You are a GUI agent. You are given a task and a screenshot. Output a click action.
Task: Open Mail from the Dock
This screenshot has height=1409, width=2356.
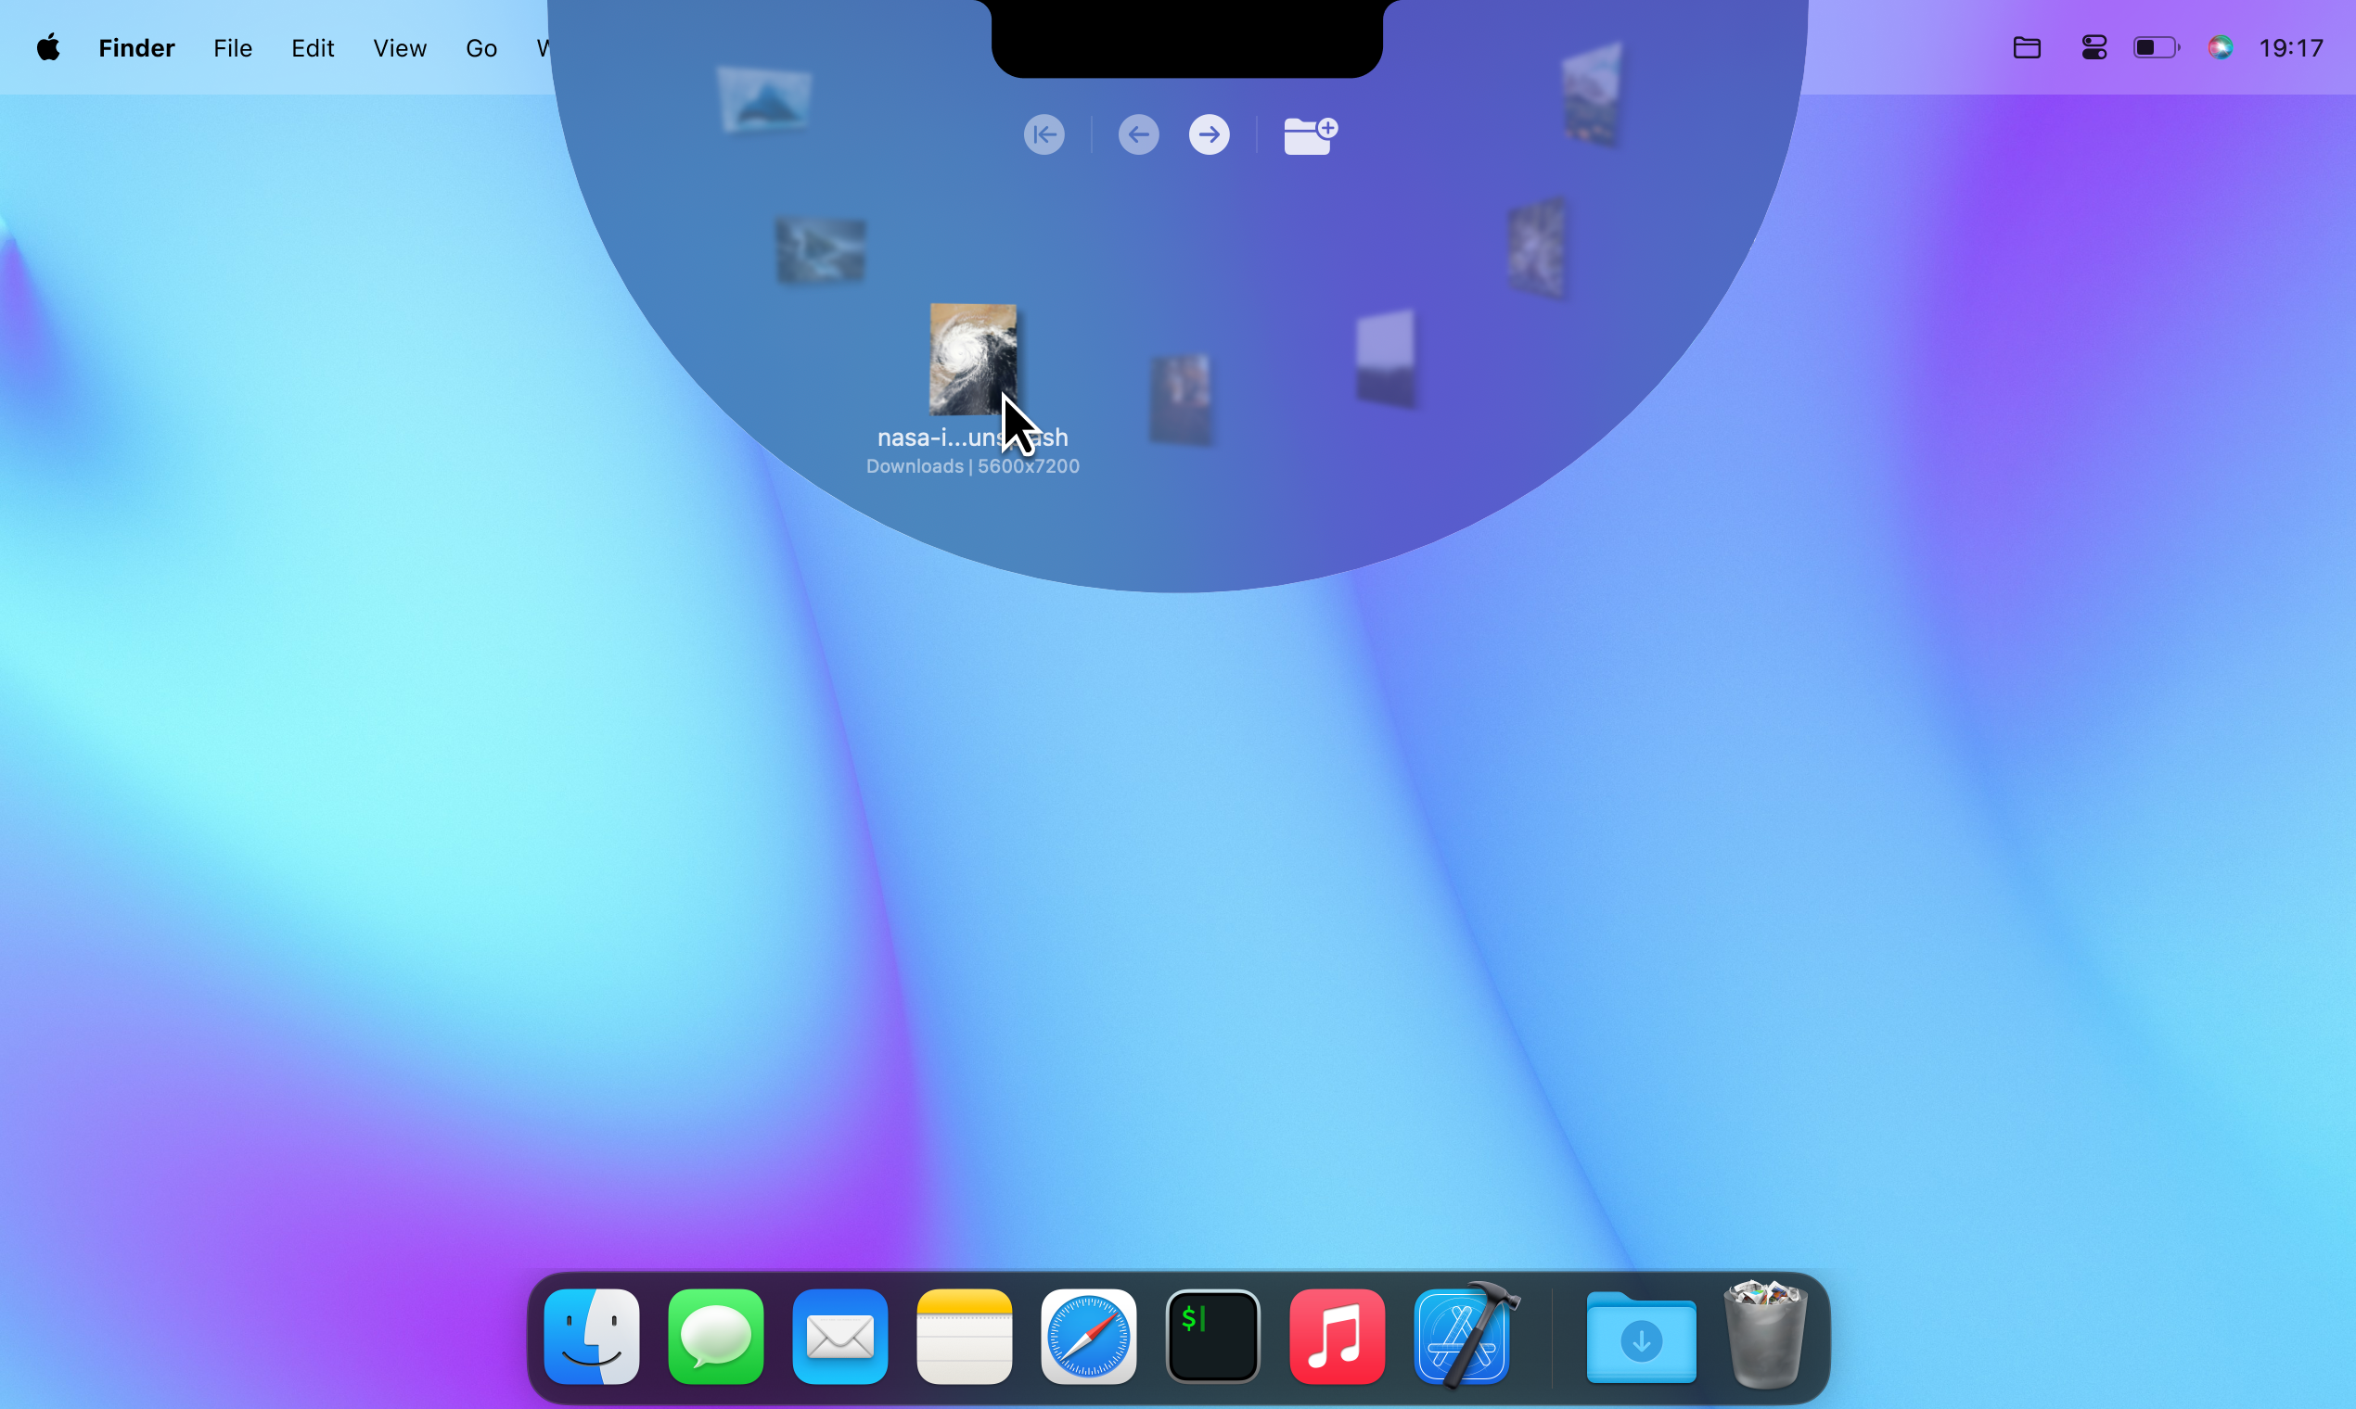click(839, 1336)
